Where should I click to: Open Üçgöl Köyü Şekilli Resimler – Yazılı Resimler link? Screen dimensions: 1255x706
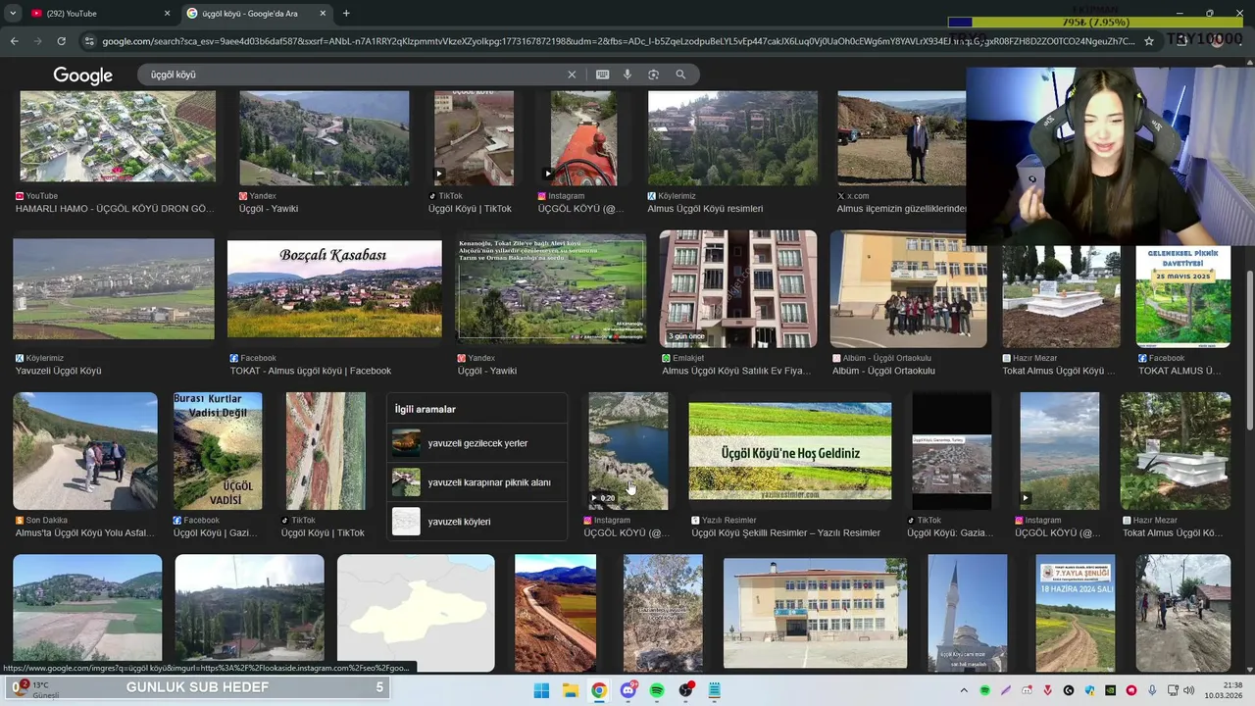[785, 533]
